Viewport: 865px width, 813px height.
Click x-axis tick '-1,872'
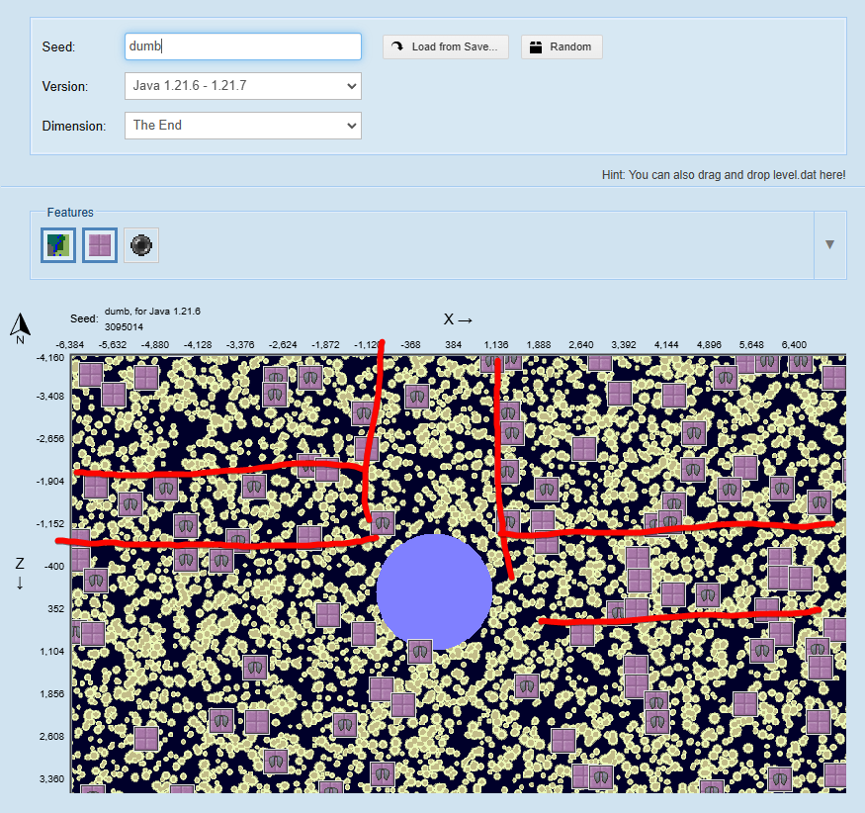pyautogui.click(x=325, y=345)
